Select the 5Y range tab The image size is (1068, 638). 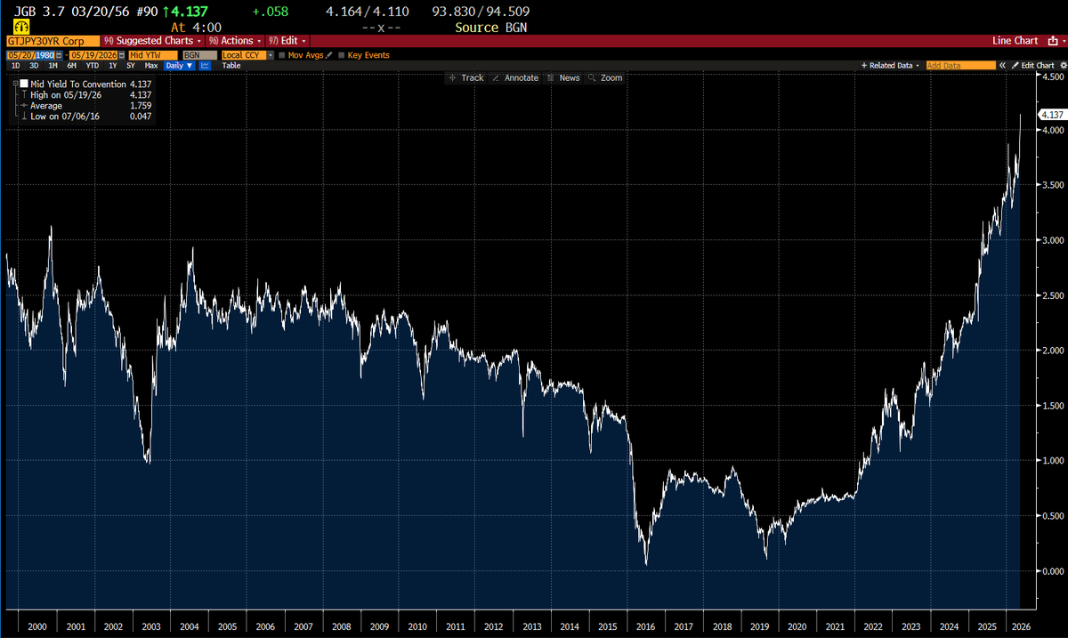[130, 65]
